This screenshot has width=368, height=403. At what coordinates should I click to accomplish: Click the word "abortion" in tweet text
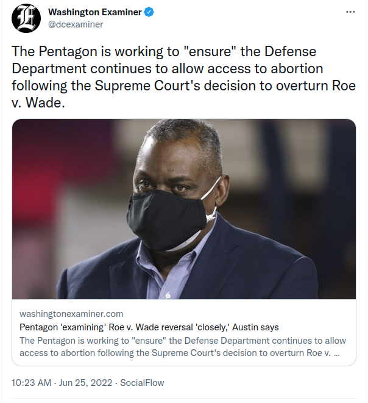coord(297,68)
